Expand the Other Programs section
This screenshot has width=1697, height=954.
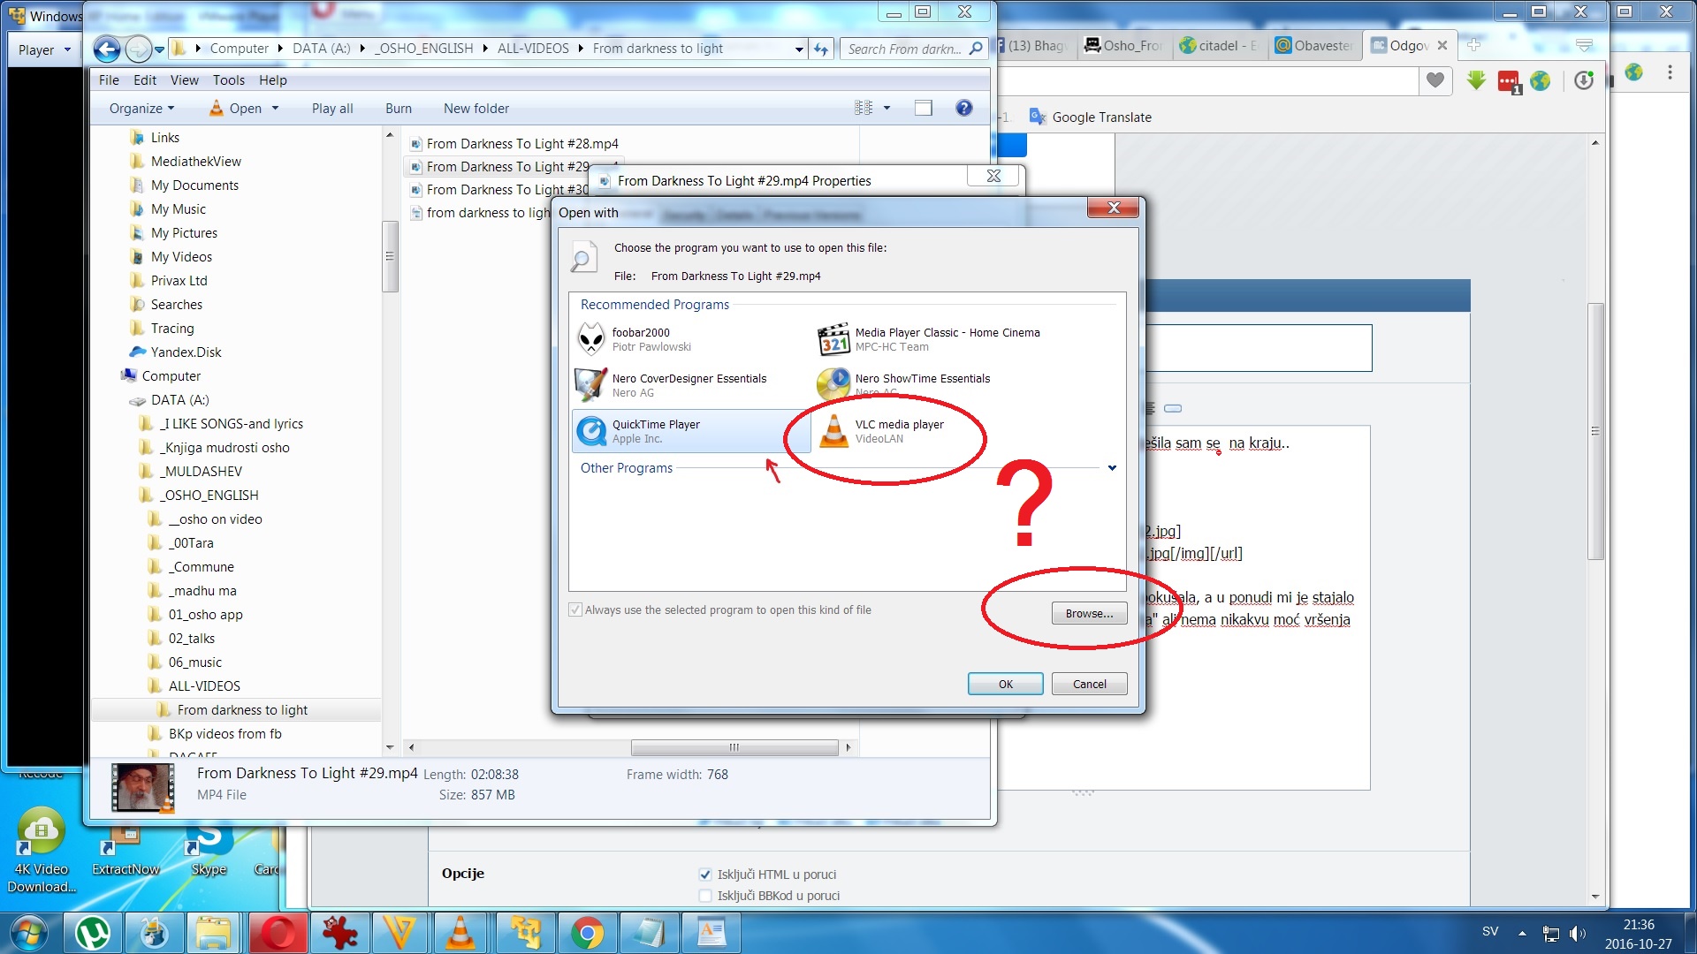pos(1112,468)
